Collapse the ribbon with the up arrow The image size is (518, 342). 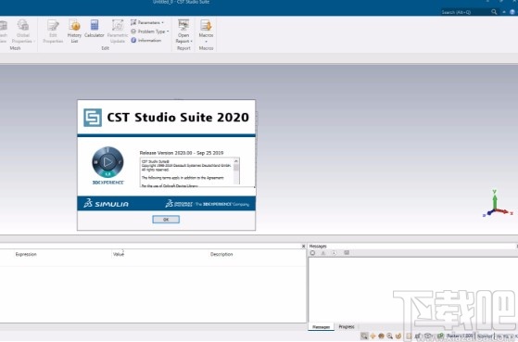click(x=504, y=12)
